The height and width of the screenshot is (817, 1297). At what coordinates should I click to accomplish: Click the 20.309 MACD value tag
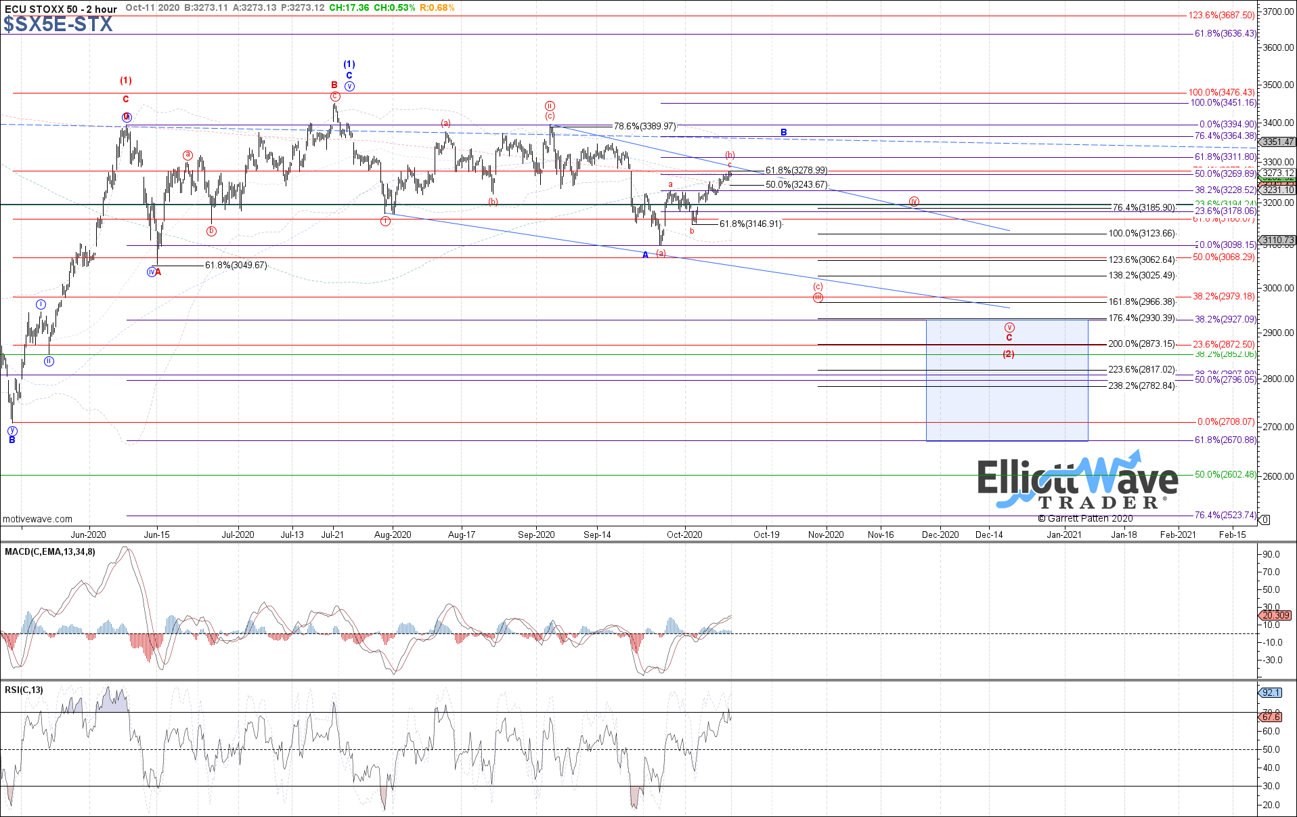(1275, 615)
